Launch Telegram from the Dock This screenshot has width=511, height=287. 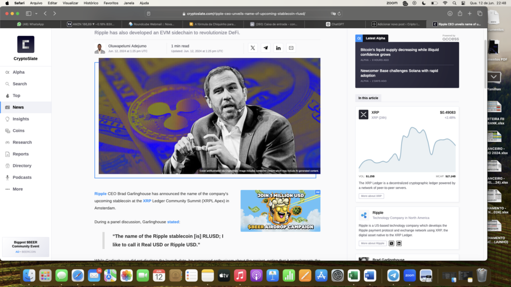(393, 276)
